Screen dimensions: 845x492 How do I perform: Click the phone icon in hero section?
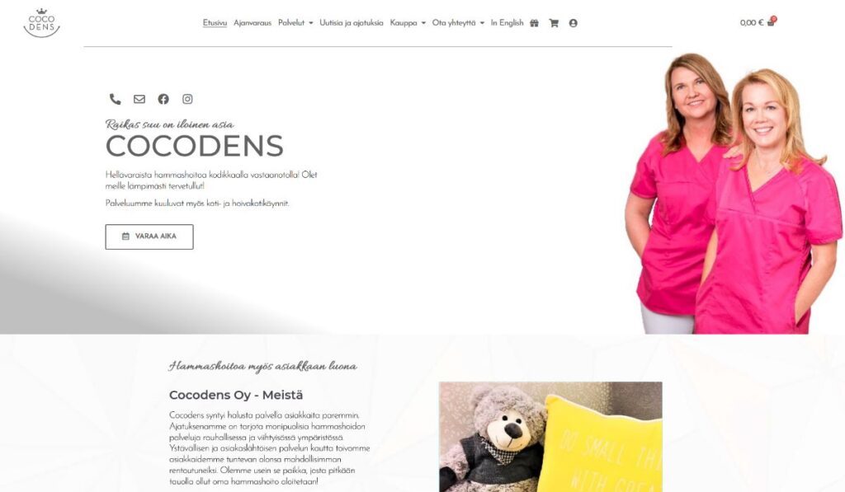tap(116, 99)
